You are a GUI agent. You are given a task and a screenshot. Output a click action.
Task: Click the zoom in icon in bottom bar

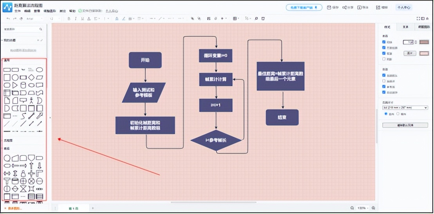click(x=373, y=208)
